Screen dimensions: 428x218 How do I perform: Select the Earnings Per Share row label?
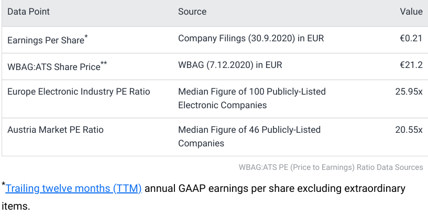pyautogui.click(x=45, y=39)
